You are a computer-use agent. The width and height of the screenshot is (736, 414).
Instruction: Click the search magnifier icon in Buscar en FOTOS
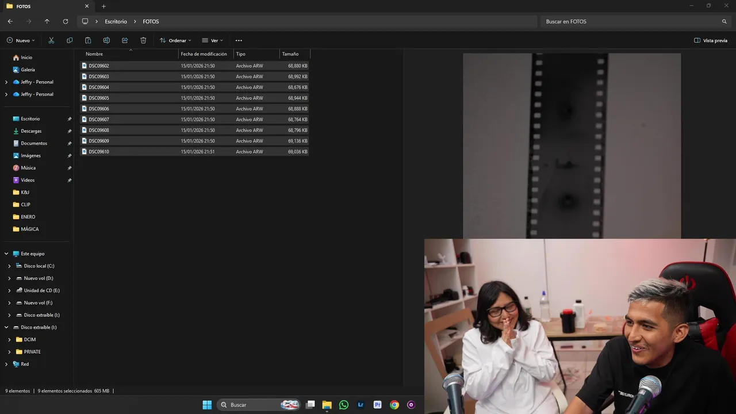tap(724, 21)
